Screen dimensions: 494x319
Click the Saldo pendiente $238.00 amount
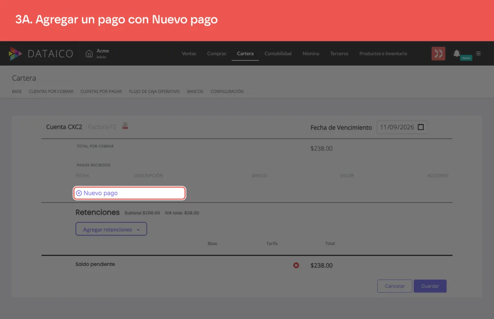(x=321, y=265)
